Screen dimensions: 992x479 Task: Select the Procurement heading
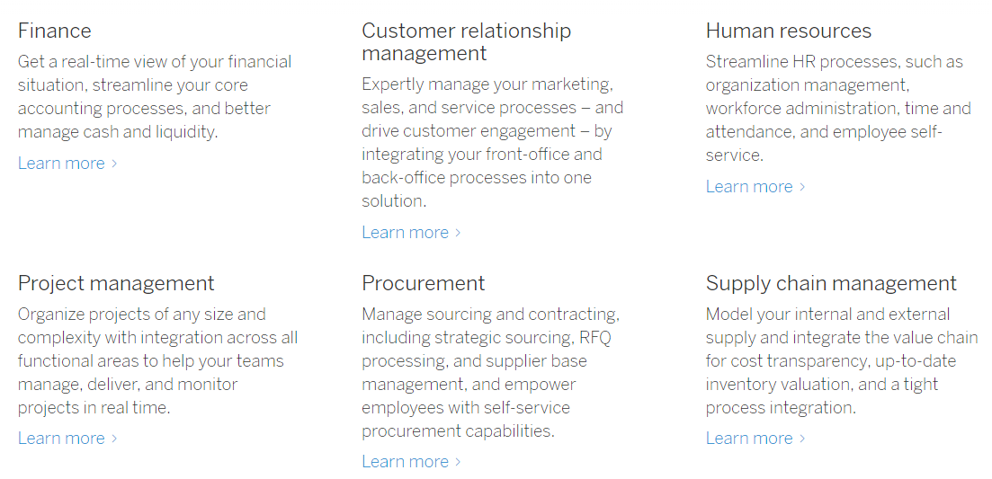pos(424,283)
